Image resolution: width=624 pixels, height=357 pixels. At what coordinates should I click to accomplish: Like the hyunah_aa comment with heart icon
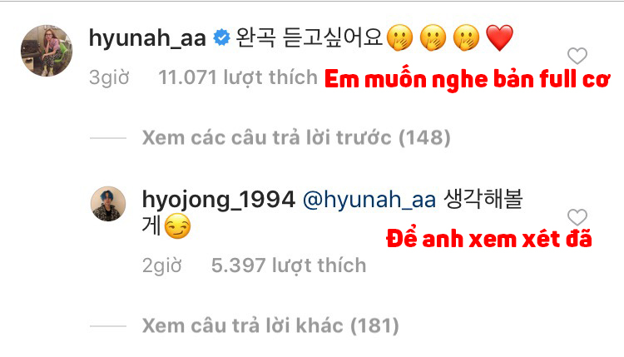coord(577,56)
